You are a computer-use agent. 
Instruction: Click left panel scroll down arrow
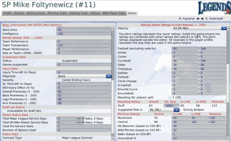[113, 138]
